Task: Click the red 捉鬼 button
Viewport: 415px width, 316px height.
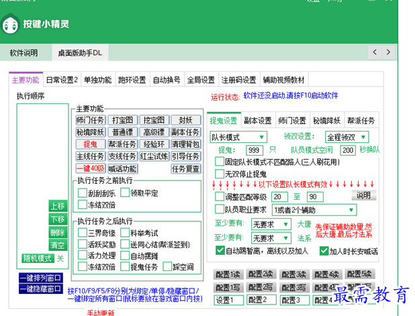Action: (91, 144)
